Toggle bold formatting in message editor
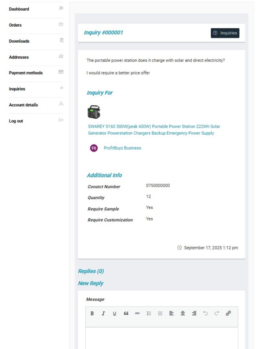The height and width of the screenshot is (349, 257). (92, 314)
